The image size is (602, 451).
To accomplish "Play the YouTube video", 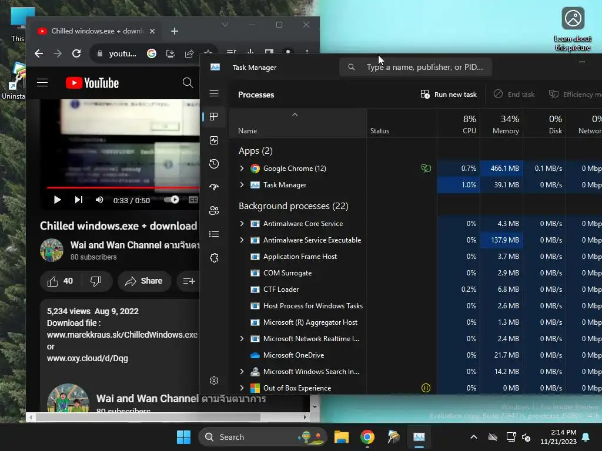I will pos(57,200).
